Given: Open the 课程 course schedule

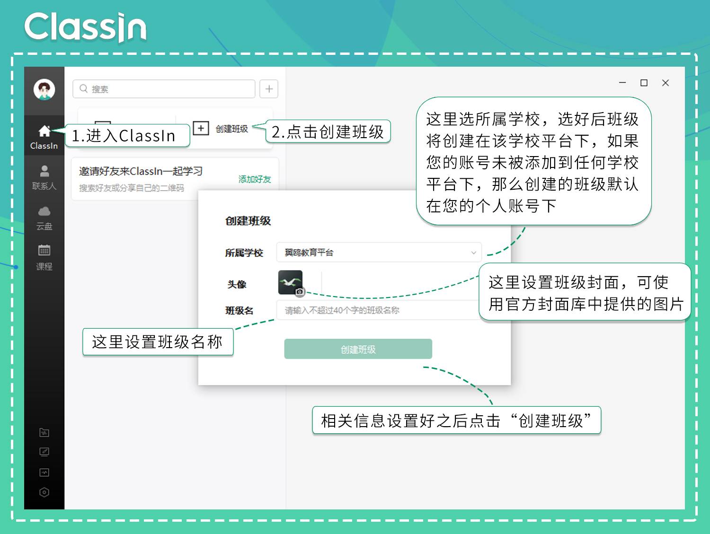Looking at the screenshot, I should click(x=44, y=257).
